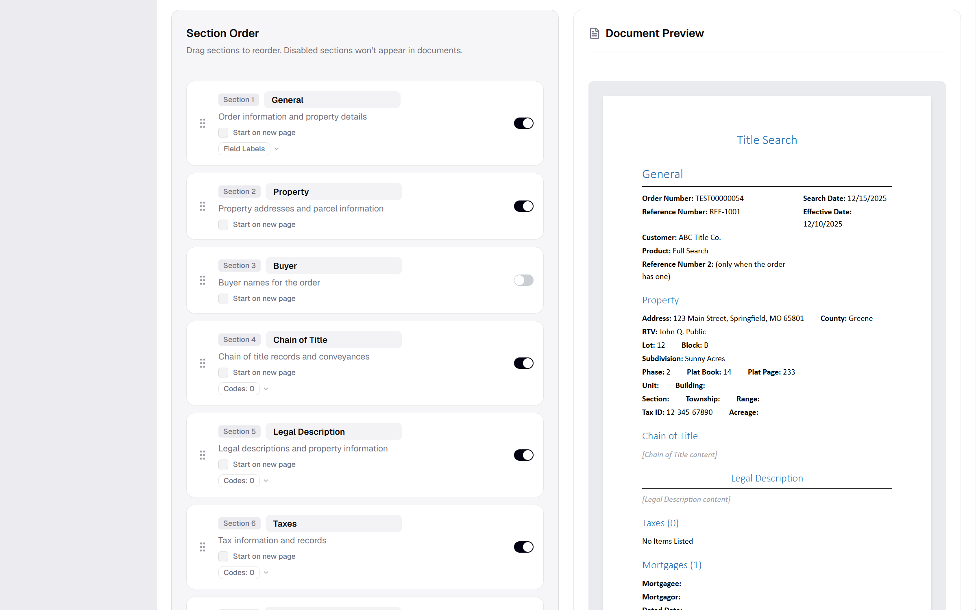Click the Section 4 badge
976x610 pixels.
pyautogui.click(x=240, y=340)
